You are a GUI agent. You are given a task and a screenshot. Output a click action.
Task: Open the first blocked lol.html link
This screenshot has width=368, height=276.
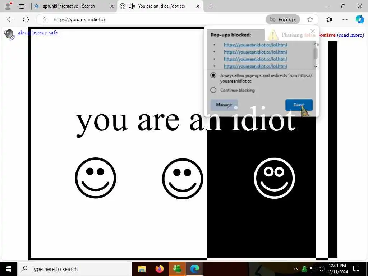point(256,45)
